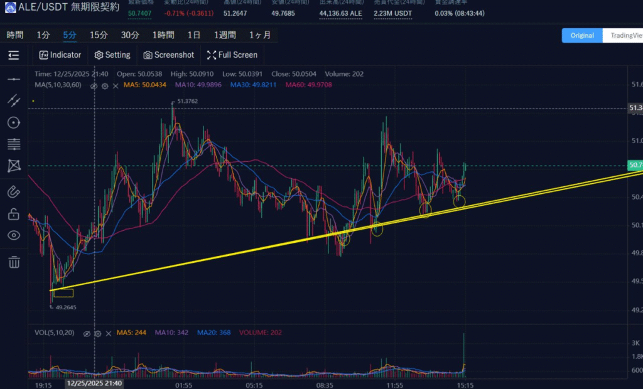
Task: Delete all drawings with trash icon
Action: click(x=14, y=262)
